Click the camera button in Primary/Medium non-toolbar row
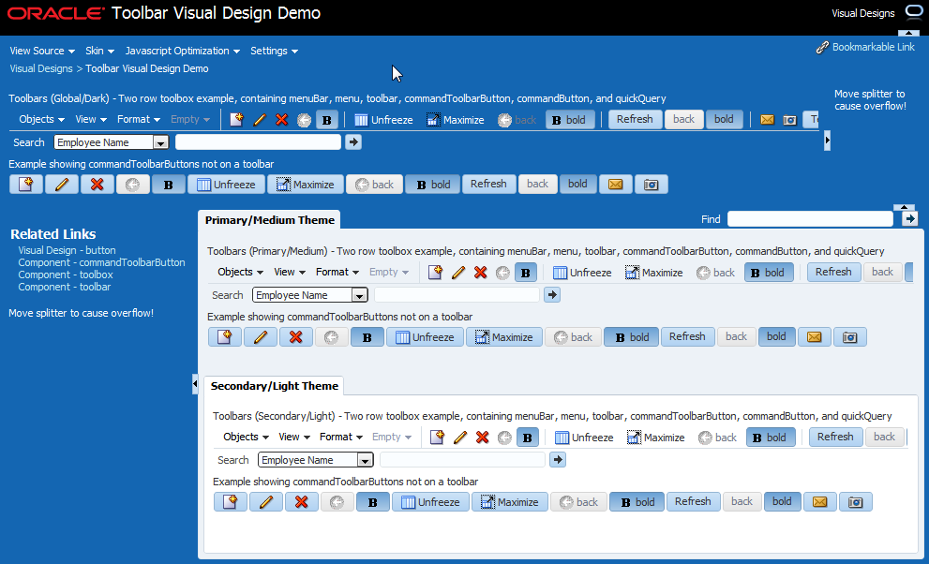The height and width of the screenshot is (564, 929). [849, 336]
